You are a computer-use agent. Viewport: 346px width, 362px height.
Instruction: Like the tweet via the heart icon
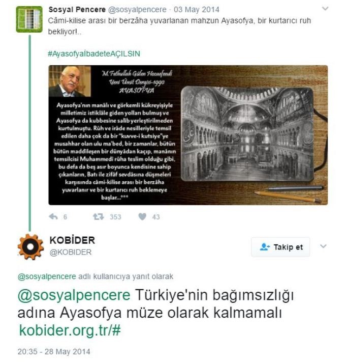click(142, 216)
